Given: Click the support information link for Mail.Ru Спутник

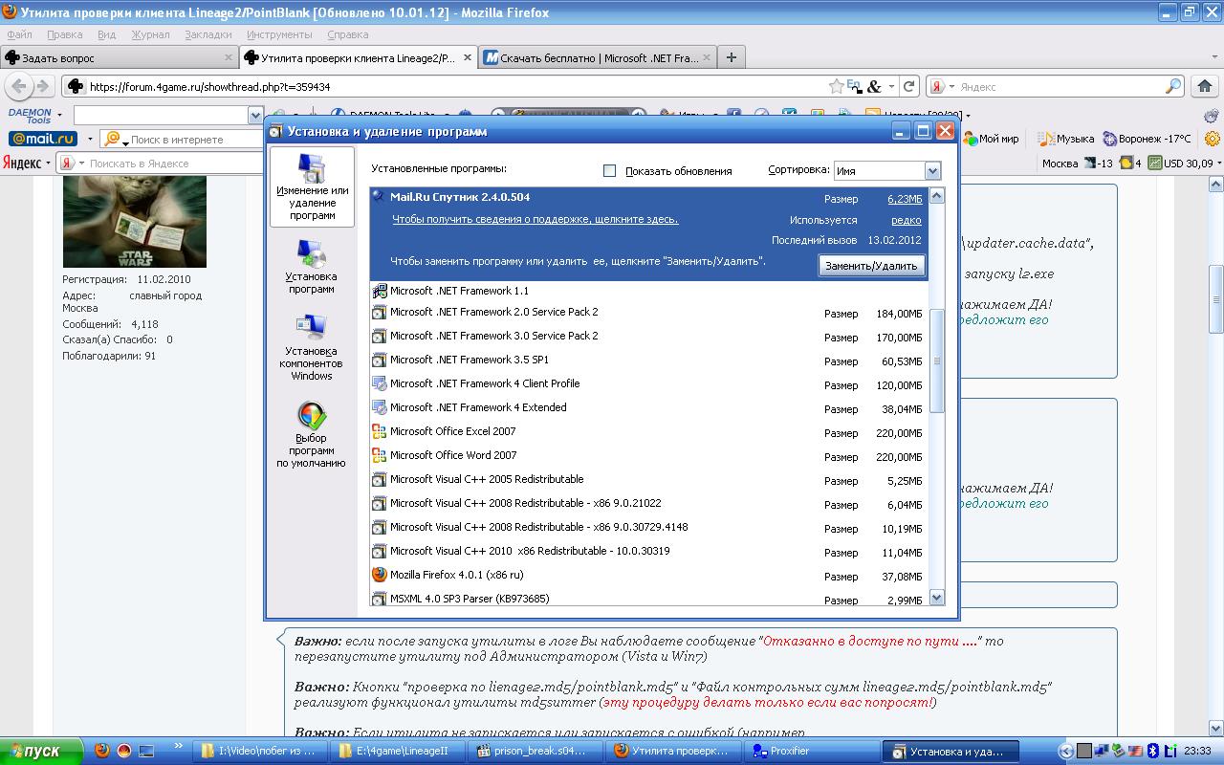Looking at the screenshot, I should tap(535, 219).
